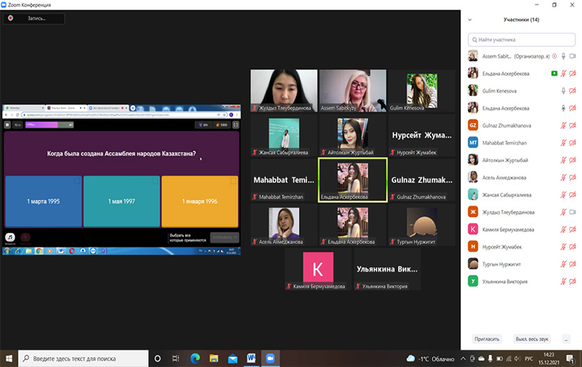Click the Найти участника search field
The height and width of the screenshot is (367, 582).
[x=521, y=41]
